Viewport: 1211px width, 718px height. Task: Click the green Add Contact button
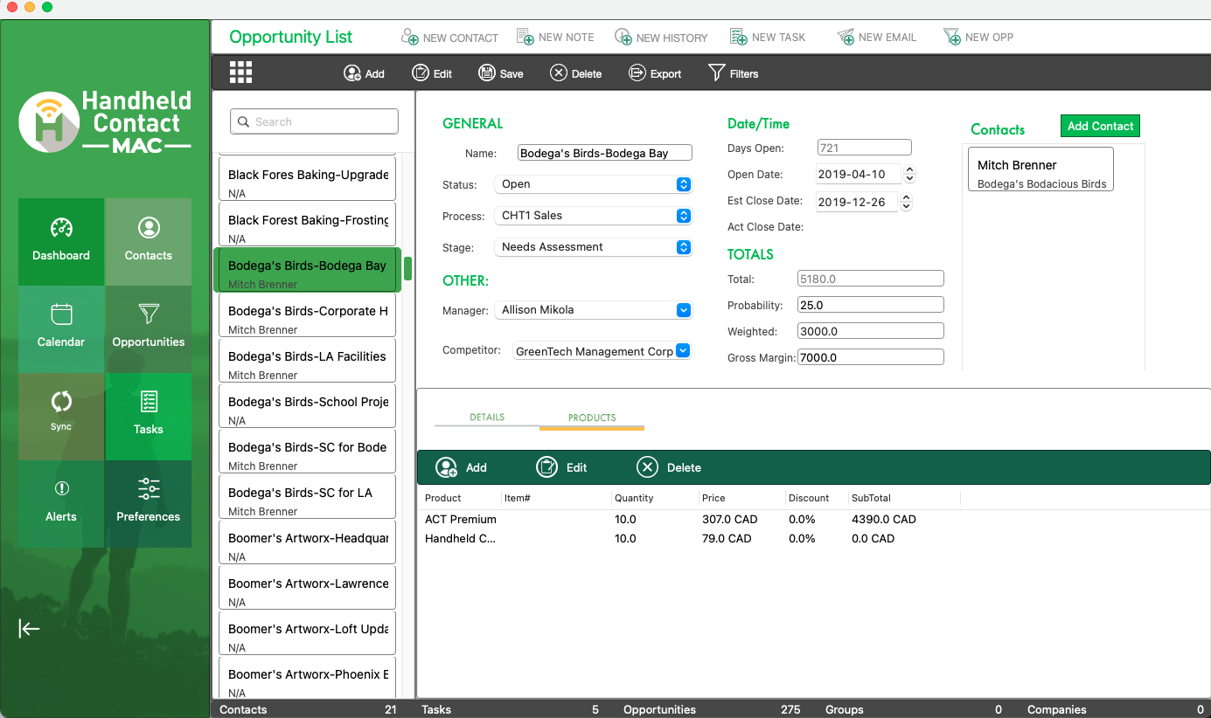[1100, 126]
